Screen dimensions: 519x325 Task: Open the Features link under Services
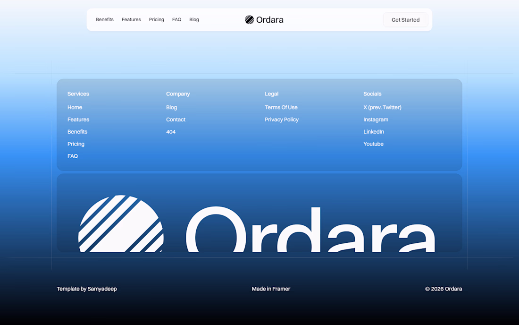78,120
